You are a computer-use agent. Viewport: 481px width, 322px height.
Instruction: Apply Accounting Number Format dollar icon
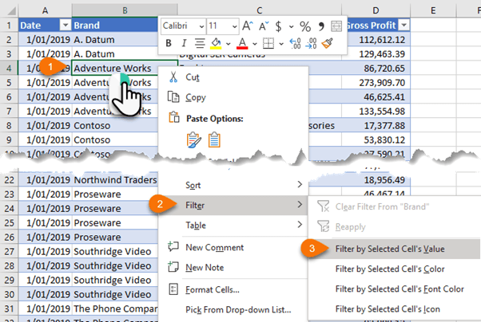coord(278,26)
